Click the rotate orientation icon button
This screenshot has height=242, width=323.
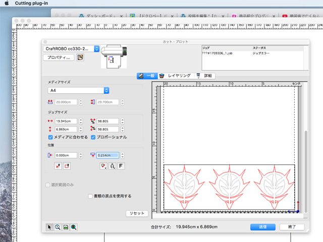click(x=112, y=166)
